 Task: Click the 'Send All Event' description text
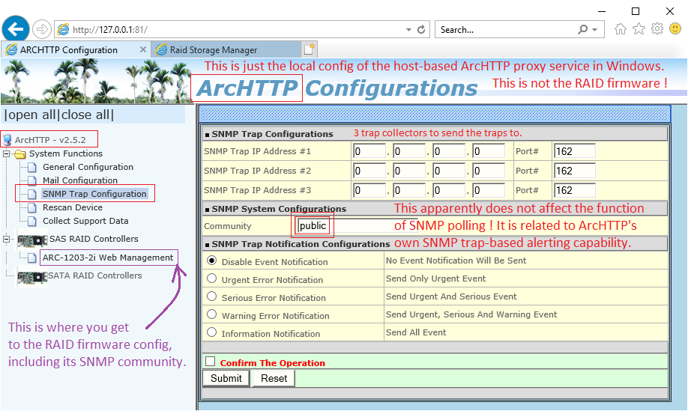click(x=416, y=332)
